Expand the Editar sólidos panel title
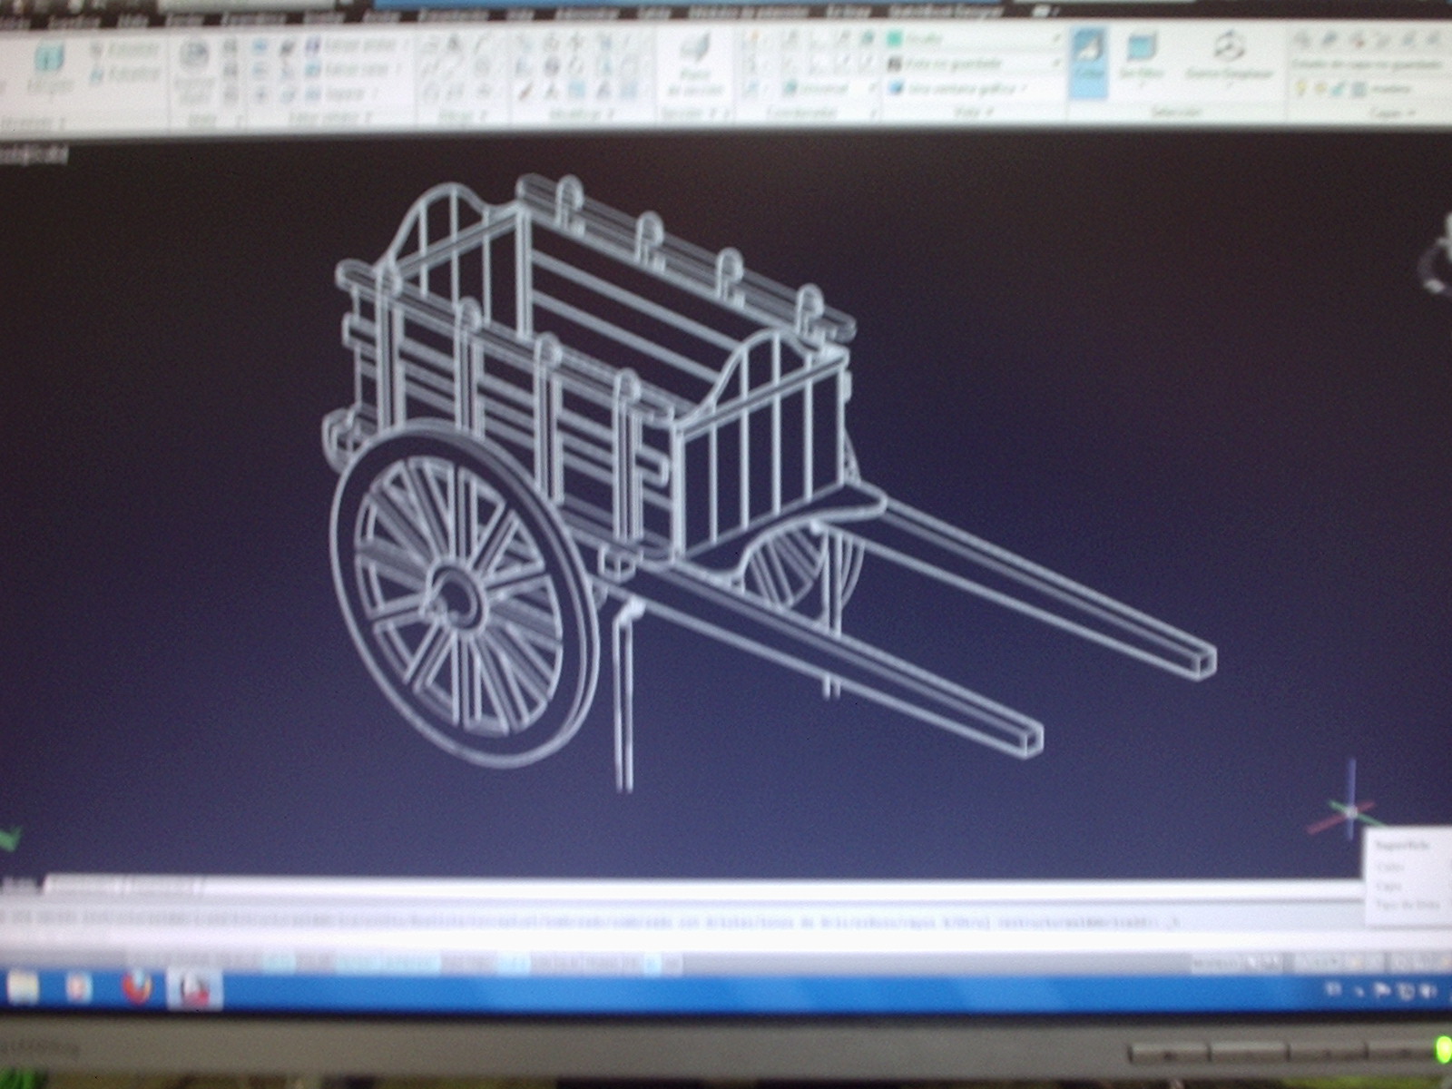The image size is (1452, 1089). 331,116
